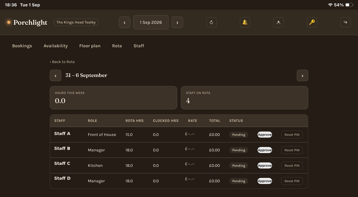Click the STAFF column header
Screen dimensions: 358x197
(60, 121)
